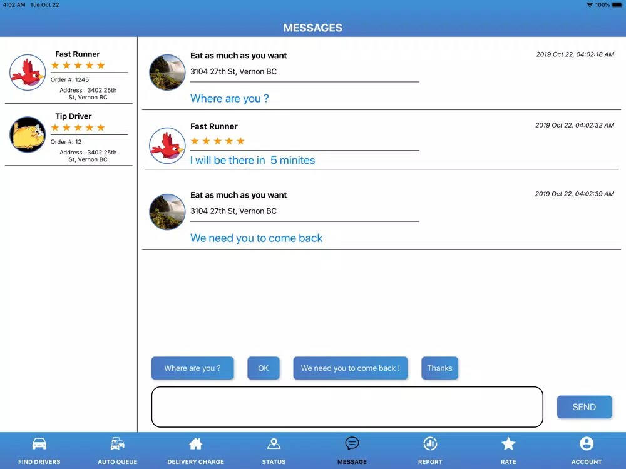Open the Account person icon

(587, 443)
